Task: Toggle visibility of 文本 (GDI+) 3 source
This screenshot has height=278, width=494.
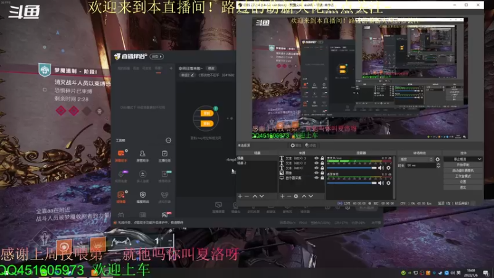Action: (316, 158)
